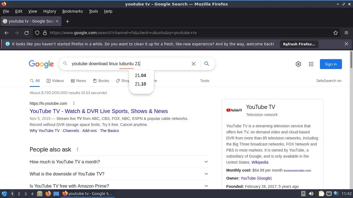The width and height of the screenshot is (353, 198).
Task: Switch to the Books results tab
Action: [x=101, y=81]
